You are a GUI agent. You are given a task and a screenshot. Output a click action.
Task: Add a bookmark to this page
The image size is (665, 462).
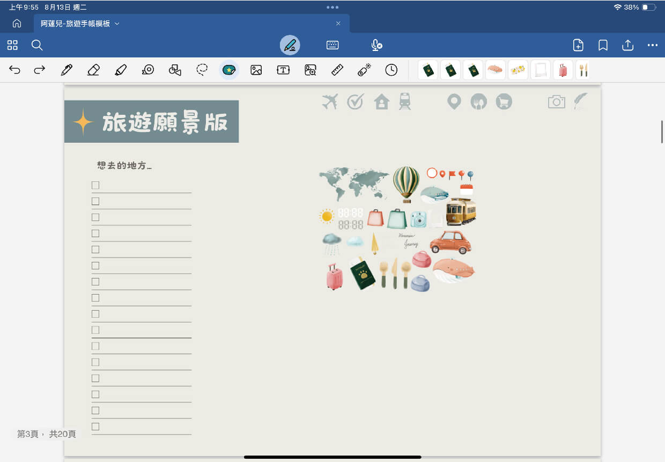[603, 45]
